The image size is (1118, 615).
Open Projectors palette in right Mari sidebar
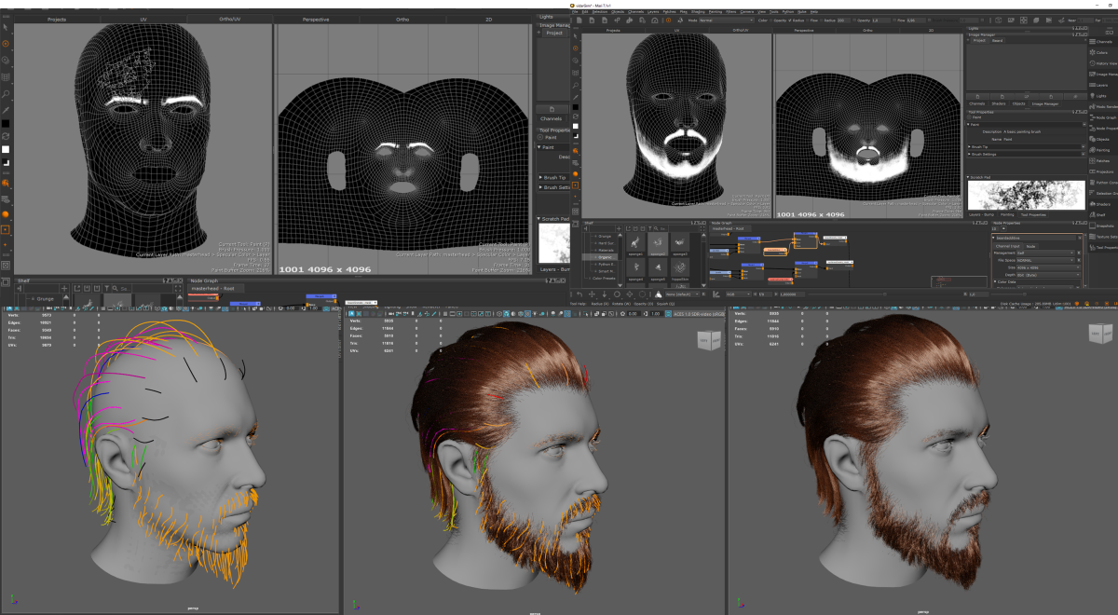(1103, 171)
